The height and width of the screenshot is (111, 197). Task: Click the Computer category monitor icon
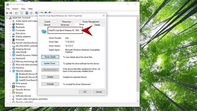coord(14,30)
